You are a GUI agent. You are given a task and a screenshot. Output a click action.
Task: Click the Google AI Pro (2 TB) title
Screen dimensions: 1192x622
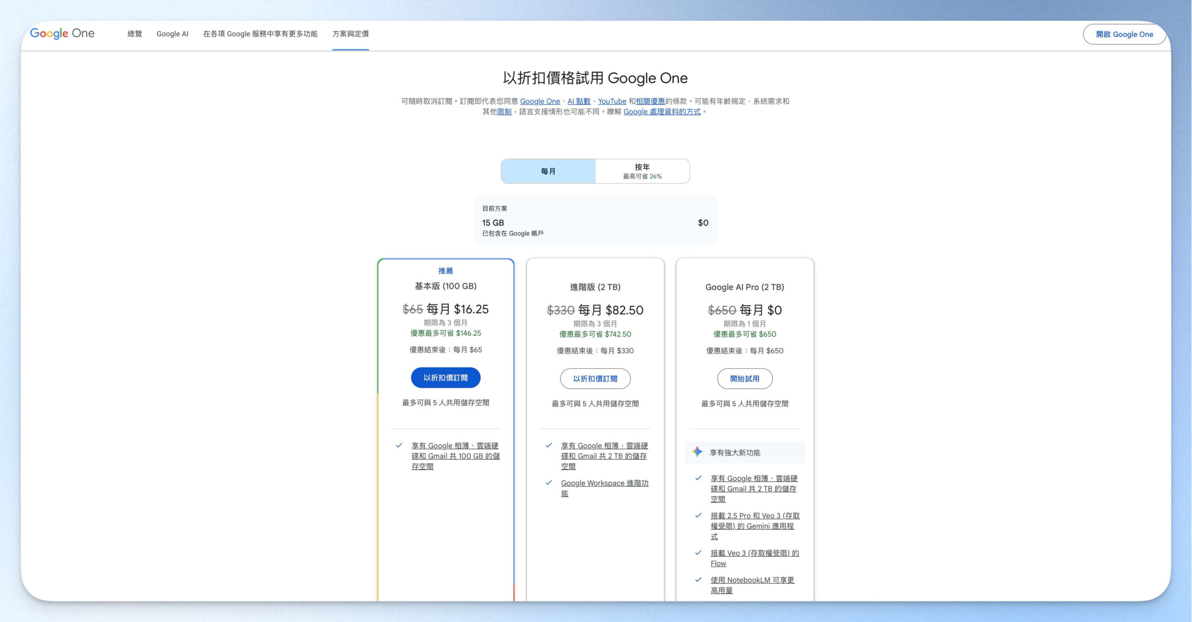coord(745,287)
